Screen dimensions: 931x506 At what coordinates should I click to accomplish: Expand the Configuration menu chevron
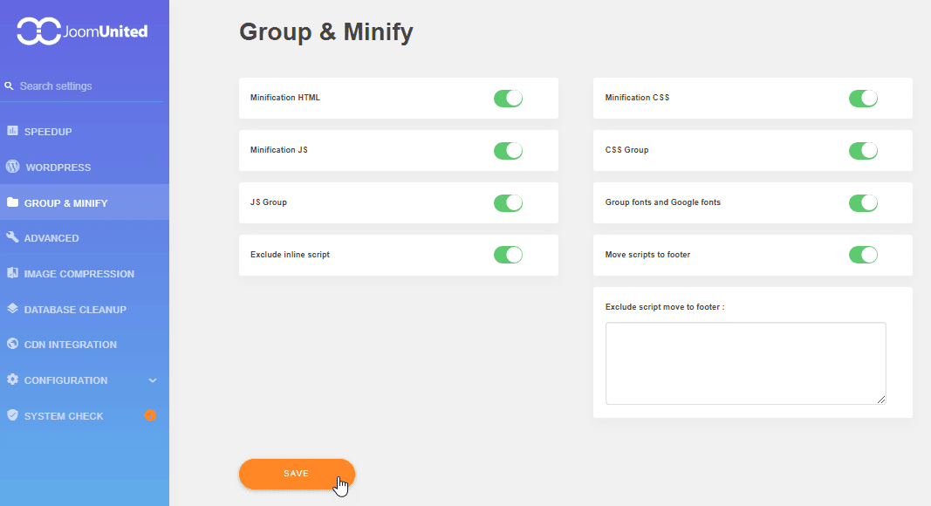(153, 380)
